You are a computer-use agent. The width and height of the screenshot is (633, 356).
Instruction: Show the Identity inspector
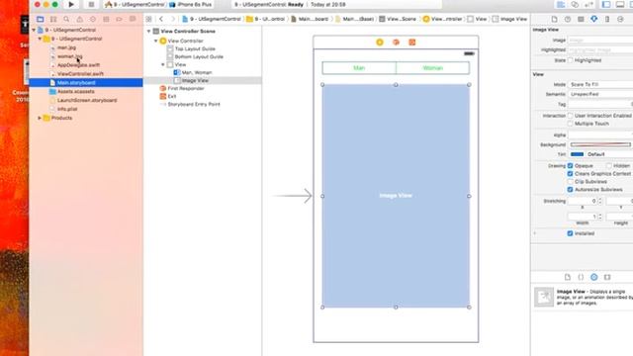coord(581,19)
